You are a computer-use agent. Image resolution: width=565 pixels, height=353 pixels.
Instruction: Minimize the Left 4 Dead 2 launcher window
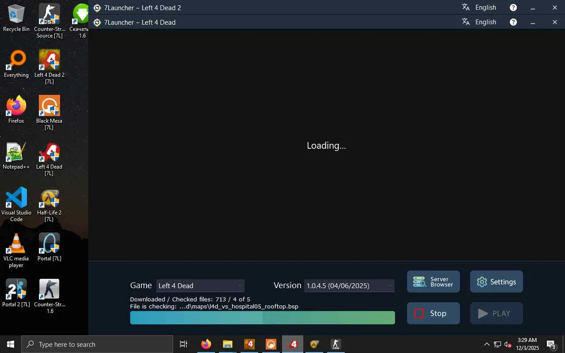[533, 8]
